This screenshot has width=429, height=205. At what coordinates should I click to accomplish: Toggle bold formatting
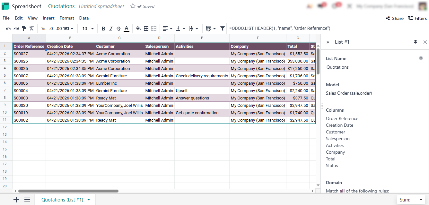(103, 29)
